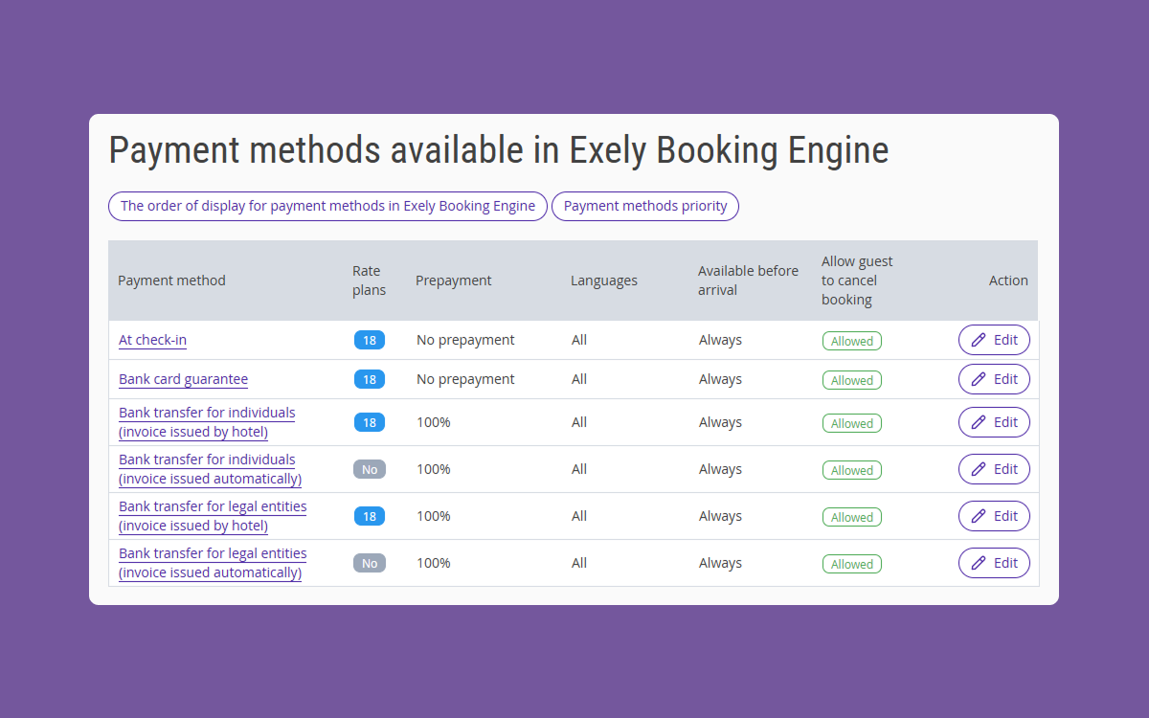Screen dimensions: 1149x718
Task: Click Allowed tag for legal entities issued automatically
Action: point(852,564)
